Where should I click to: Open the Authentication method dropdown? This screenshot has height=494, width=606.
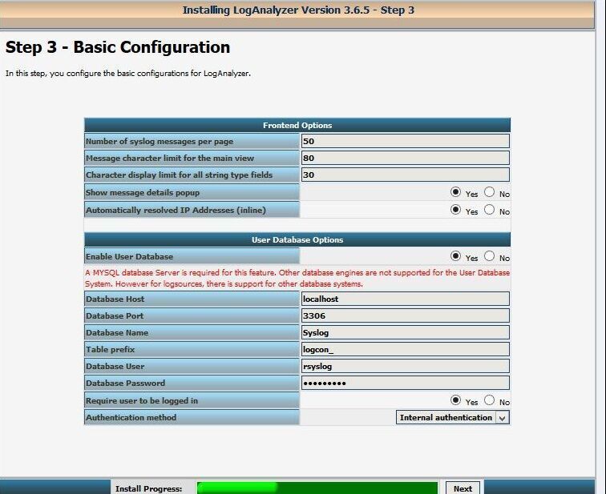pos(453,418)
